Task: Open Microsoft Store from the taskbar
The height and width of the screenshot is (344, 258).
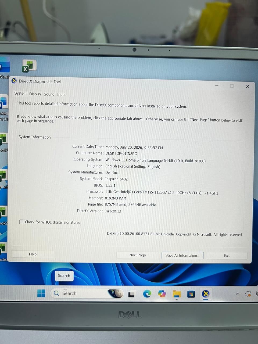Action: [x=191, y=294]
